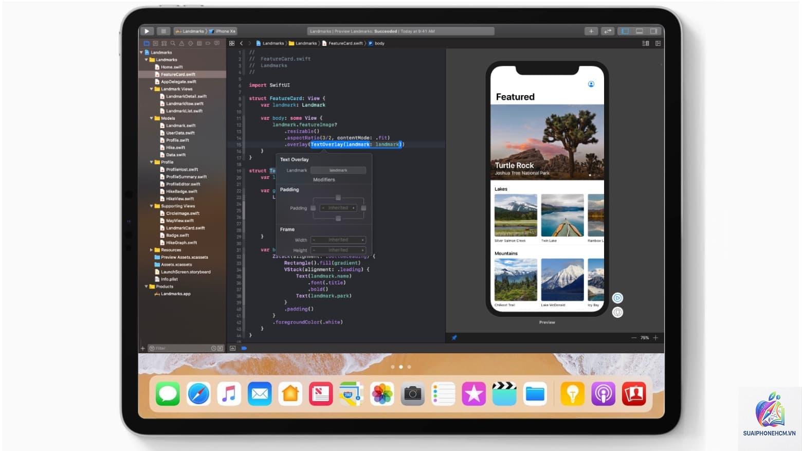
Task: Select the Issue navigator warning icon
Action: pos(181,44)
